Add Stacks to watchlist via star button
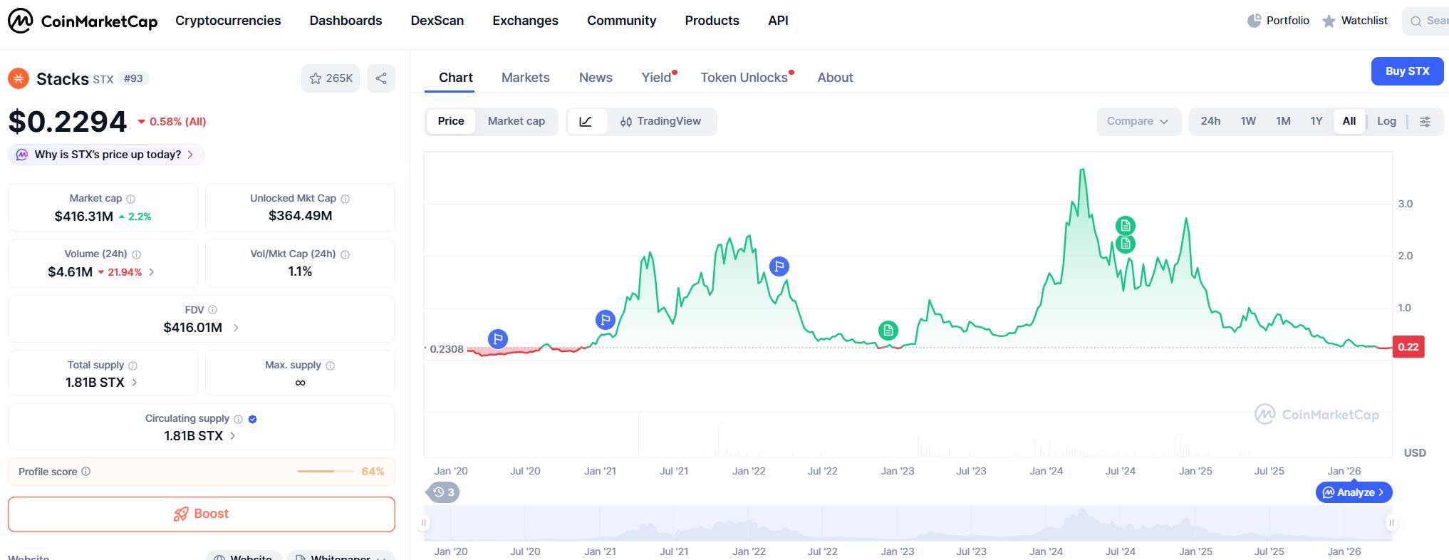1449x560 pixels. pos(331,78)
